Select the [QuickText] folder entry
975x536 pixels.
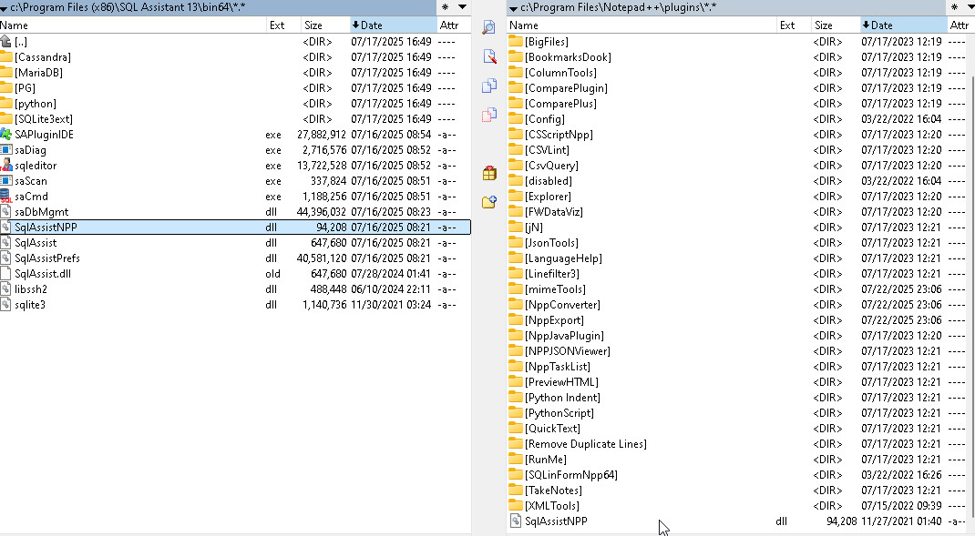(737, 429)
